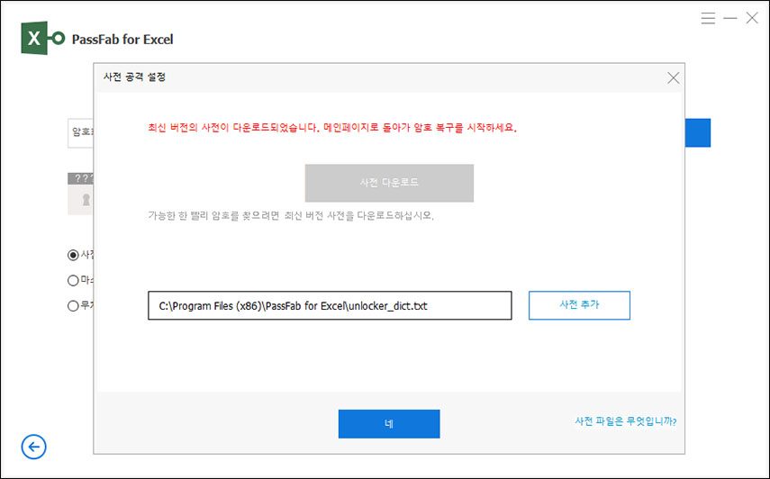Select the first selected radio option behind dialog

[73, 255]
